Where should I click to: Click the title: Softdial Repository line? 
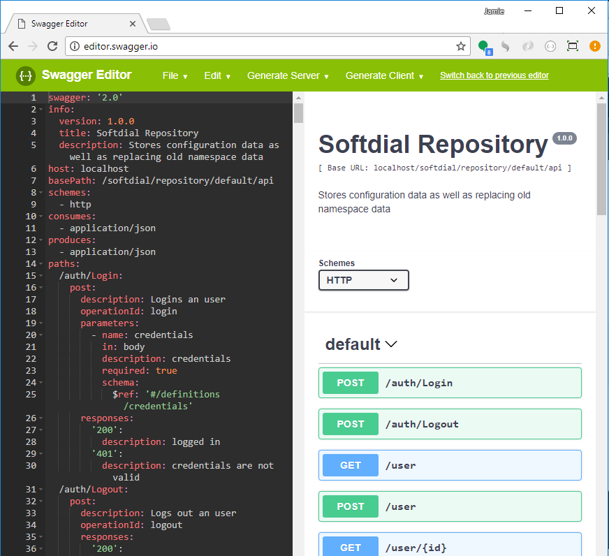click(129, 133)
